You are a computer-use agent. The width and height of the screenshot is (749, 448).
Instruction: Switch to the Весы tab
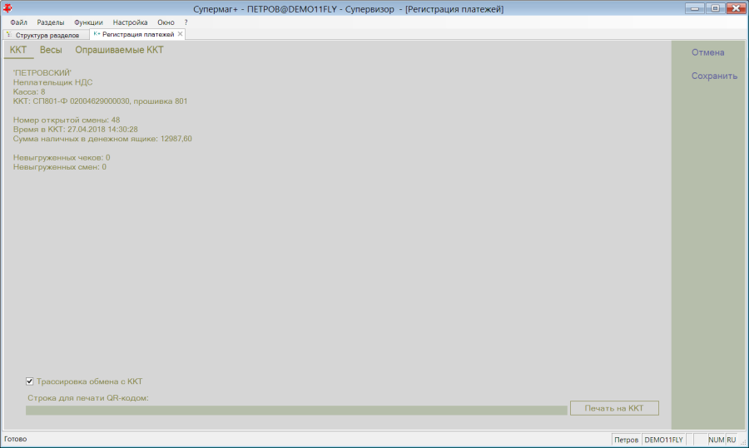(51, 50)
